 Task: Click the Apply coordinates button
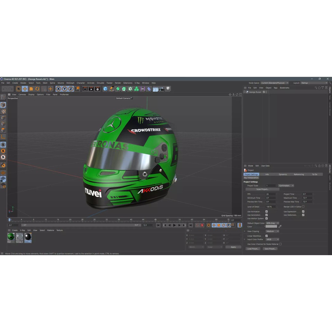[233, 247]
